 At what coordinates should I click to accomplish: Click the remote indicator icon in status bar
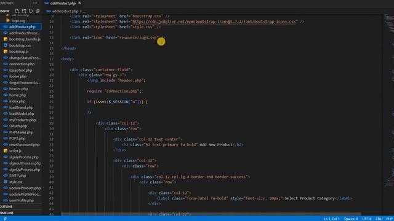[x=5, y=219]
